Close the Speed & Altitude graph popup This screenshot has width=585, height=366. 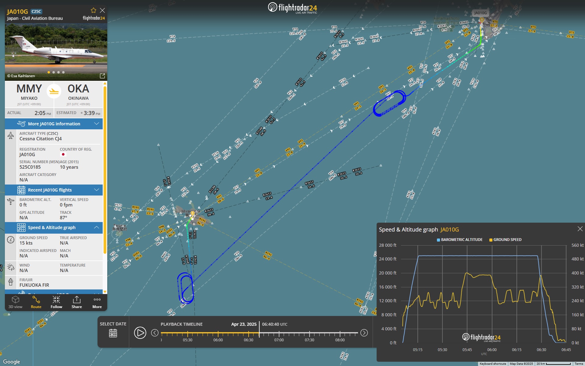pyautogui.click(x=580, y=229)
